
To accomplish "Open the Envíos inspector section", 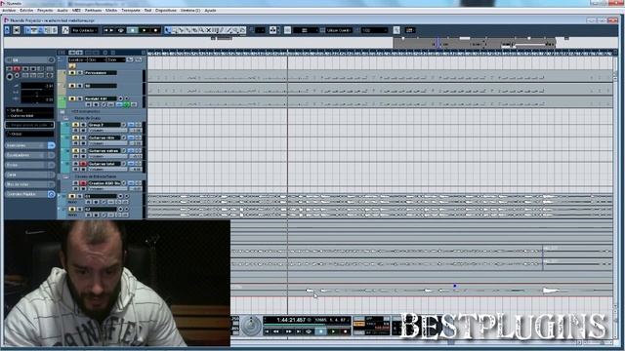I will (x=25, y=165).
